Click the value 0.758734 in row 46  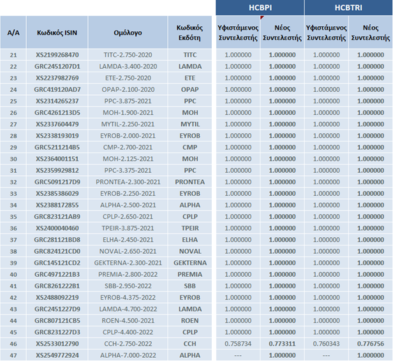point(238,343)
